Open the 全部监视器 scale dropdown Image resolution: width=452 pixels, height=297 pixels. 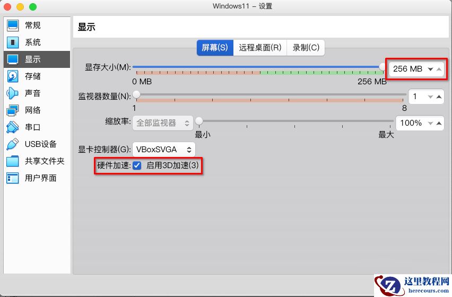tap(162, 123)
